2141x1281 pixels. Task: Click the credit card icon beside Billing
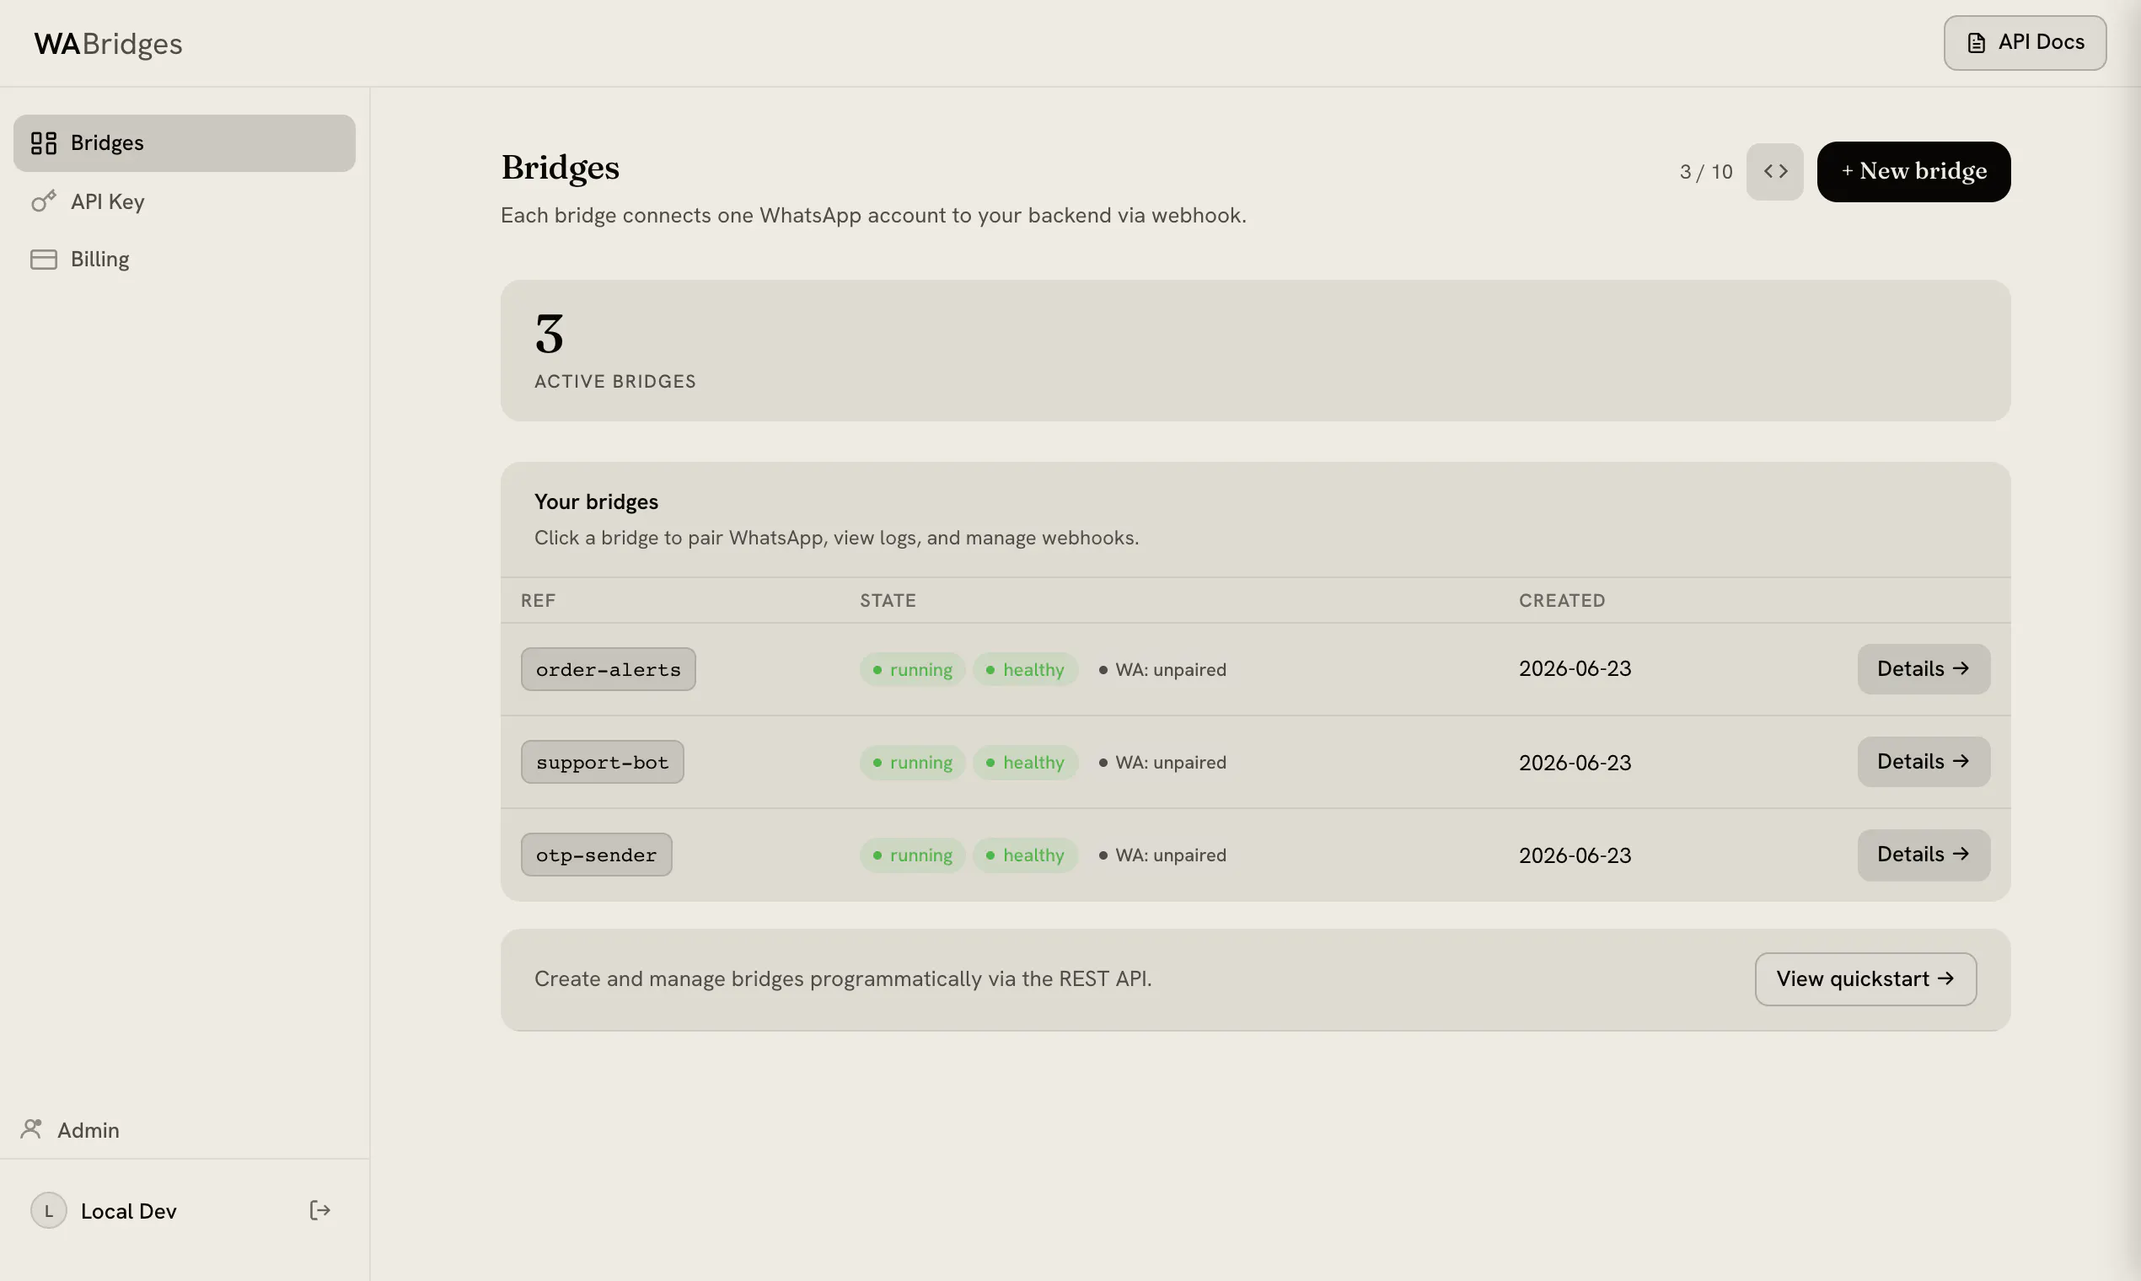pyautogui.click(x=43, y=259)
